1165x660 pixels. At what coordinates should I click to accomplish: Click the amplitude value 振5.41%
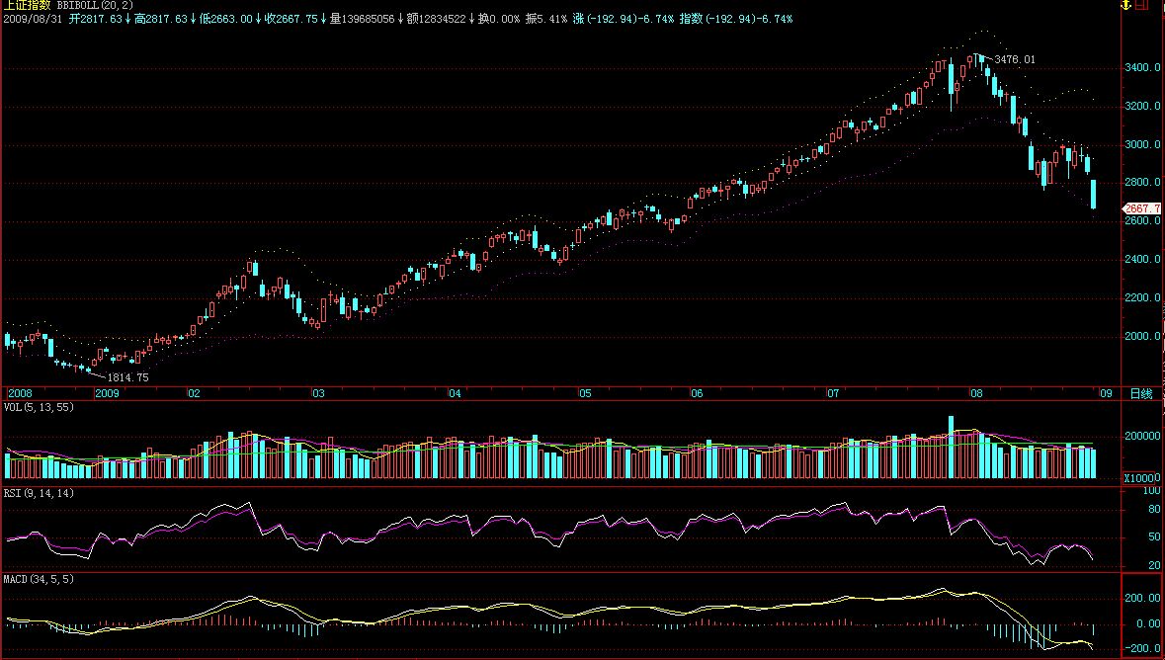[546, 19]
